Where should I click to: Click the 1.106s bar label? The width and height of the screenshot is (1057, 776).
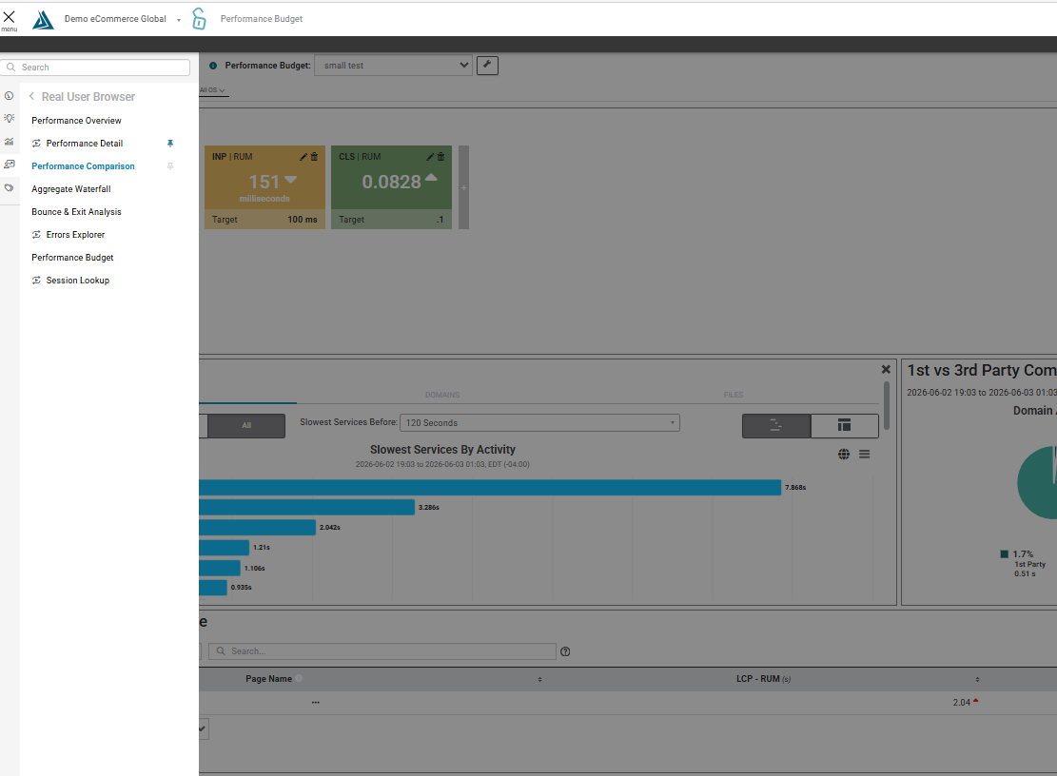255,569
